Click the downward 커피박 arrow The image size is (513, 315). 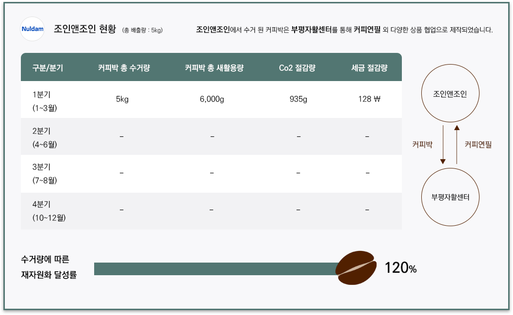point(443,144)
